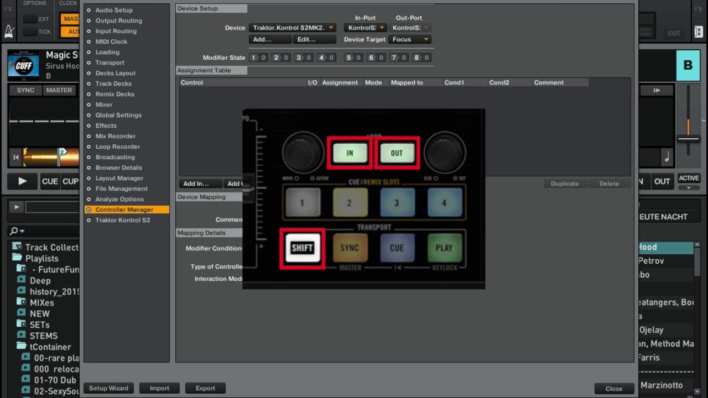Start playback on the left deck
The width and height of the screenshot is (708, 398).
pos(22,181)
